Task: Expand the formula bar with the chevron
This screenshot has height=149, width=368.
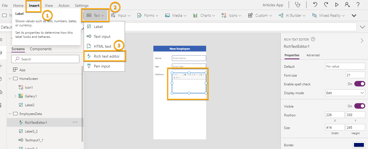Action: click(362, 27)
